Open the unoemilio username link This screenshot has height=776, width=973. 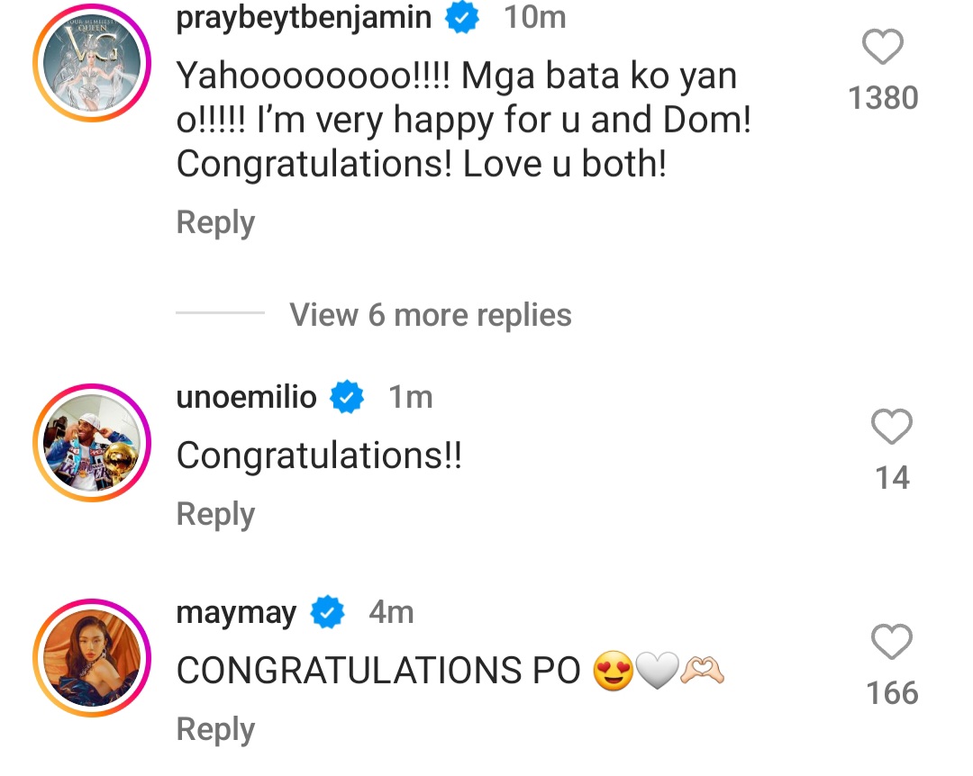(x=246, y=397)
